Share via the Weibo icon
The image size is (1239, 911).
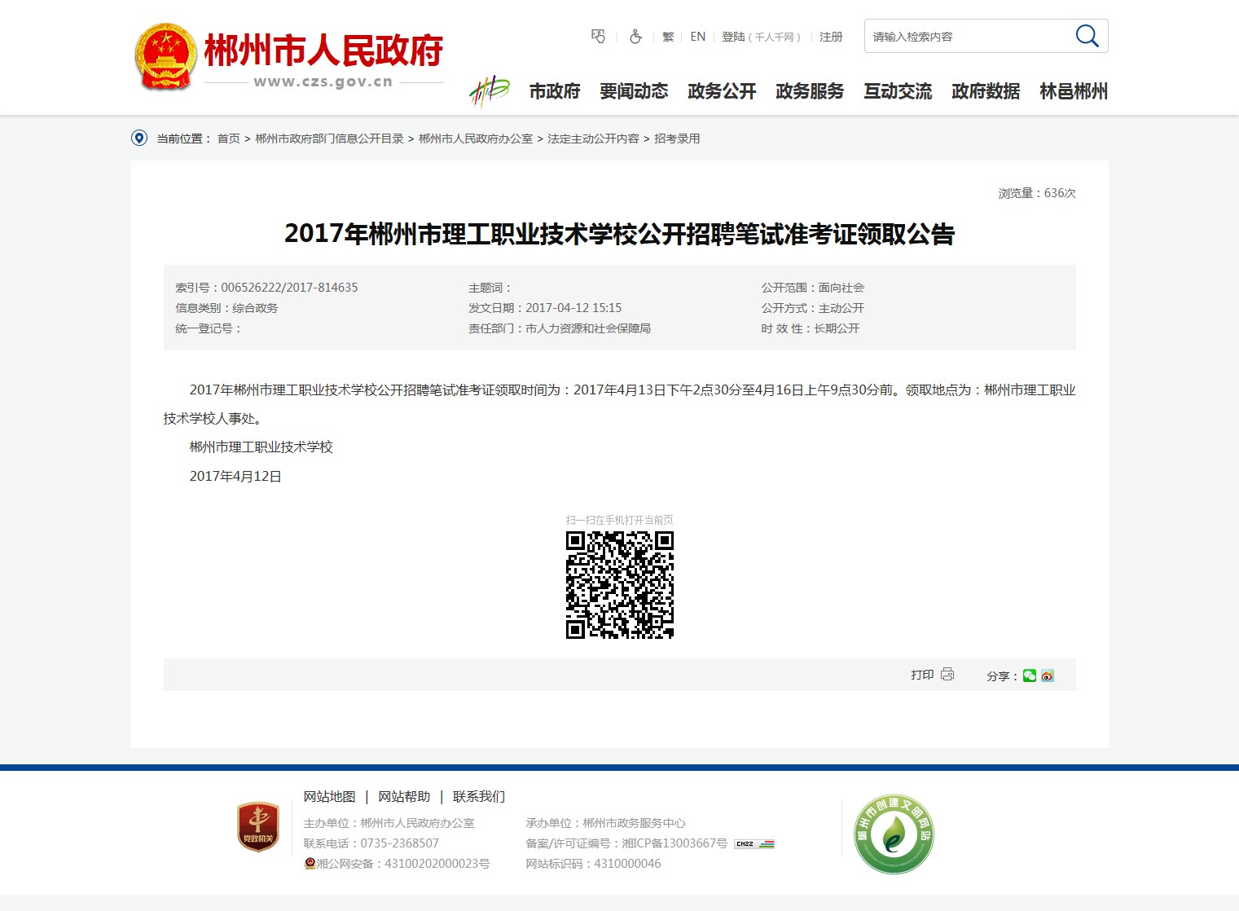(x=1048, y=676)
